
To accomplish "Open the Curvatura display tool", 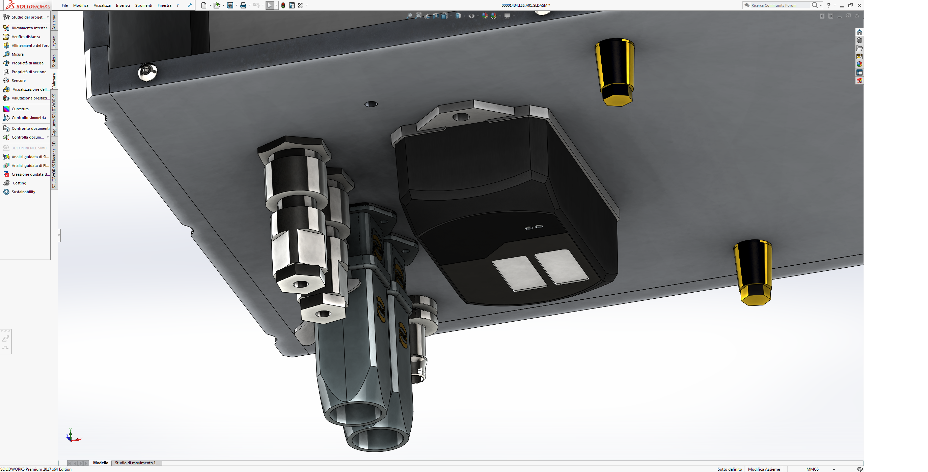I will click(16, 109).
